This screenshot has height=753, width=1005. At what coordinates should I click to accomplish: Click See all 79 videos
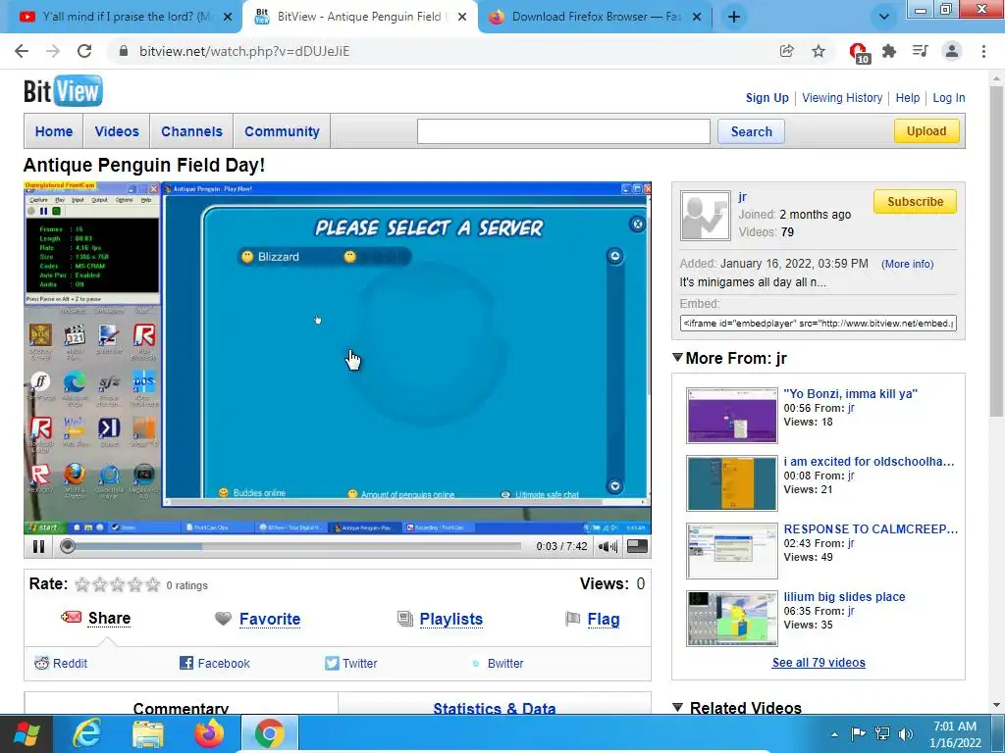[x=819, y=662]
